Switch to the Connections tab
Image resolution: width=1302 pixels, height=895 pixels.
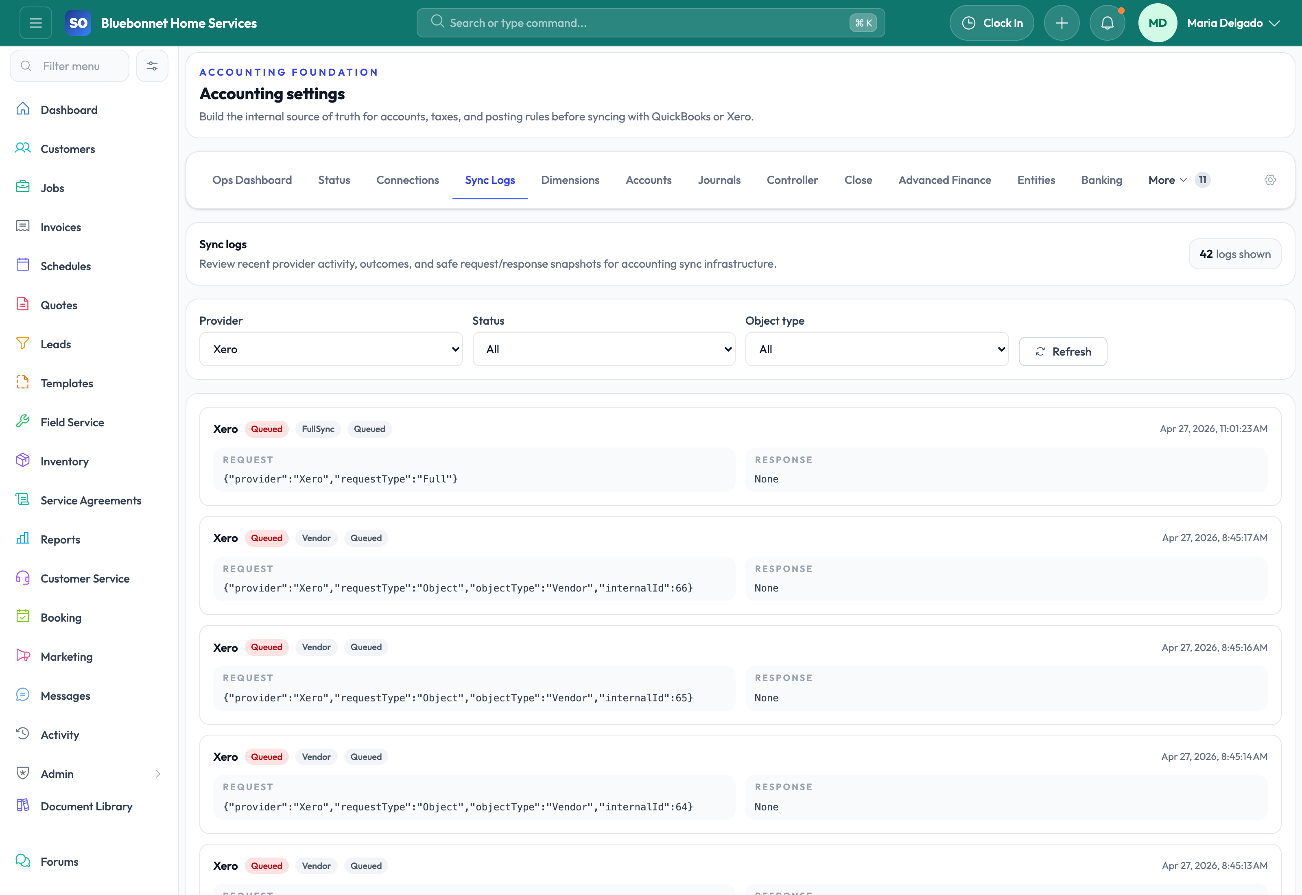tap(408, 180)
